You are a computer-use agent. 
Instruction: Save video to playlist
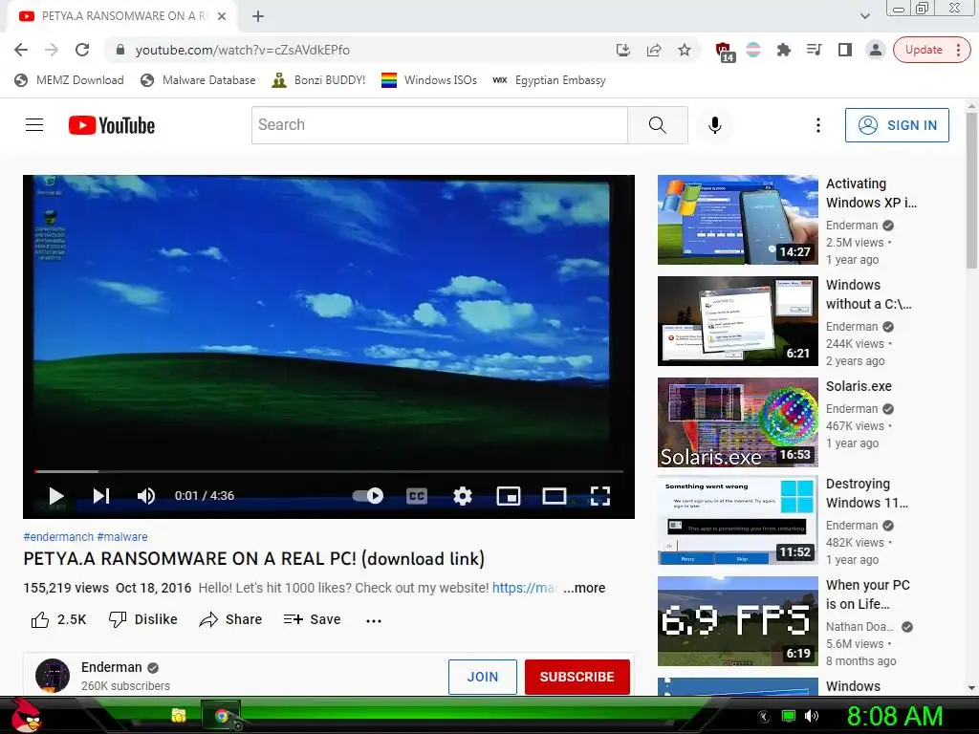coord(313,619)
